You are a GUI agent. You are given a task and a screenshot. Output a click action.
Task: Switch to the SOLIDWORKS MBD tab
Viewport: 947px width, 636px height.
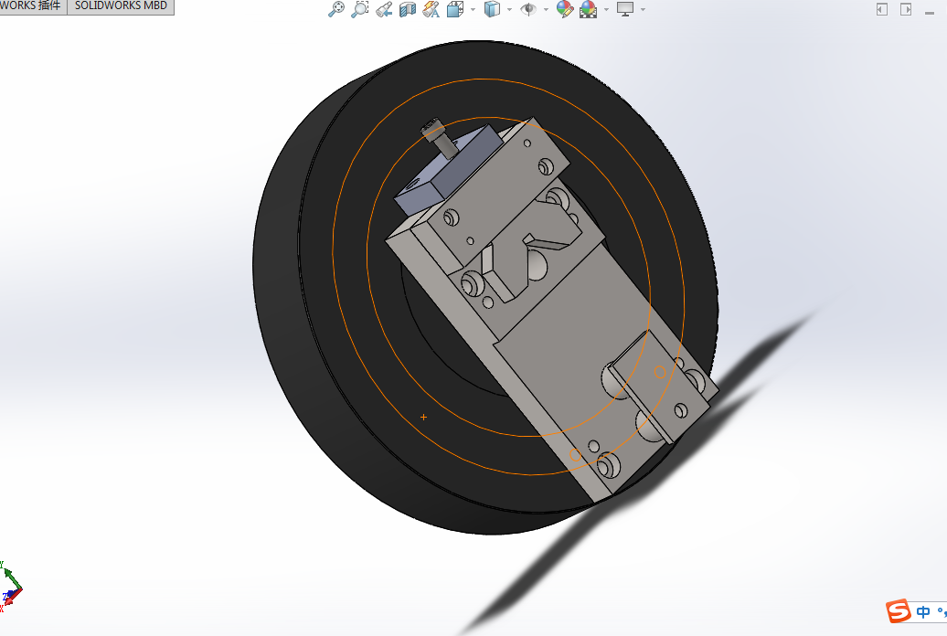[x=121, y=6]
